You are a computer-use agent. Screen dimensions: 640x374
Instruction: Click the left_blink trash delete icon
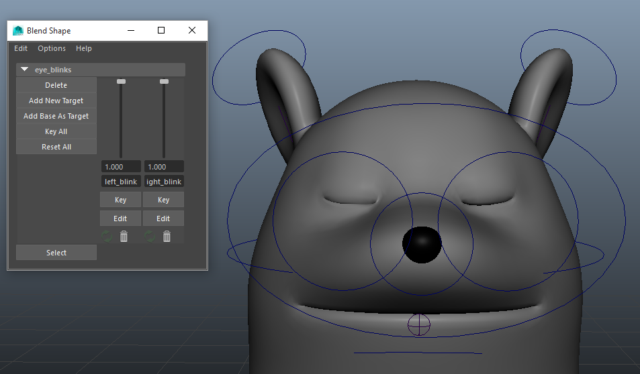tap(124, 236)
